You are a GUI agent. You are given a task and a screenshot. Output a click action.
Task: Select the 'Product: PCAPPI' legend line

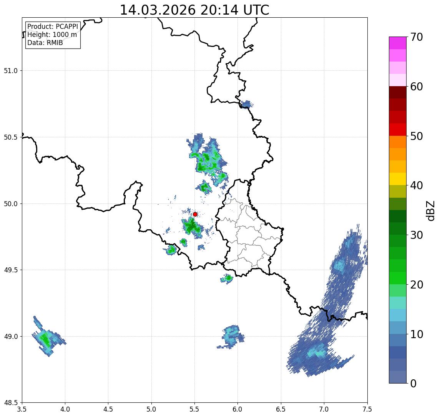53,27
